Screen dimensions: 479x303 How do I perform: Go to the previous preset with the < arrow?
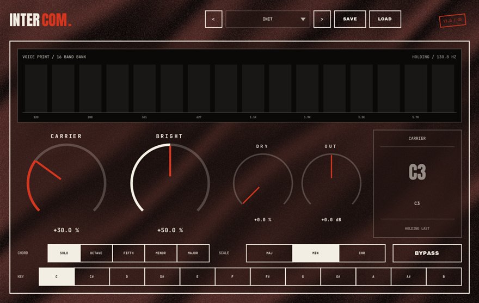pyautogui.click(x=213, y=19)
